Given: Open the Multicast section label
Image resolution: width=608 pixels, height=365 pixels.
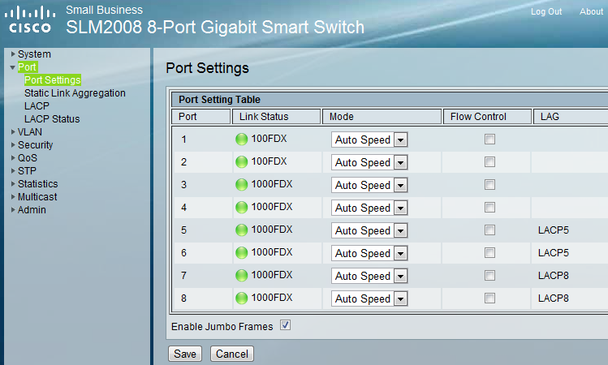Looking at the screenshot, I should (x=37, y=197).
